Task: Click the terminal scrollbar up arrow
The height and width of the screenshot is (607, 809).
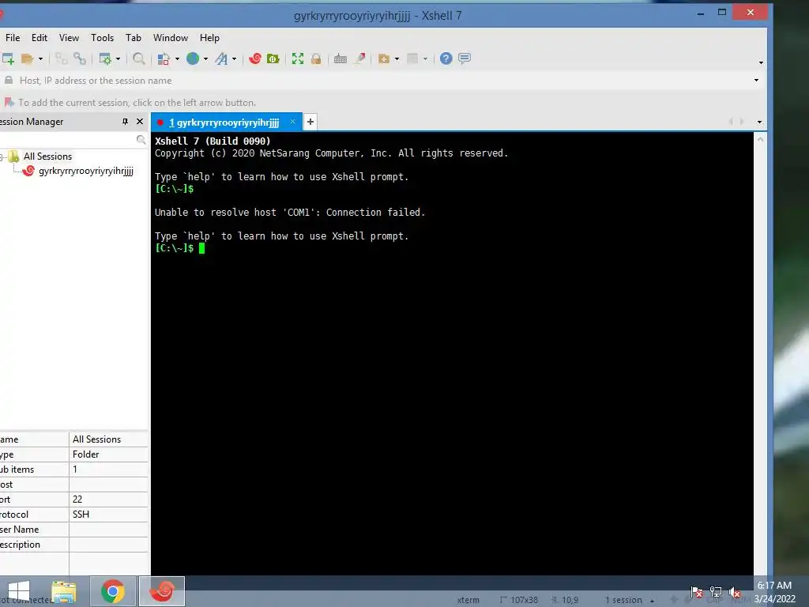Action: click(x=760, y=139)
